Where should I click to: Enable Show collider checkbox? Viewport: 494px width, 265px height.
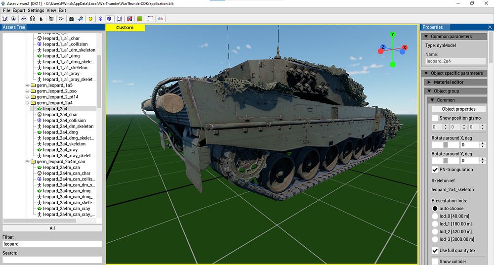point(435,261)
